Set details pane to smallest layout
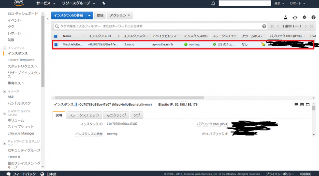Viewport: 319px width, 176px height. tap(296, 104)
